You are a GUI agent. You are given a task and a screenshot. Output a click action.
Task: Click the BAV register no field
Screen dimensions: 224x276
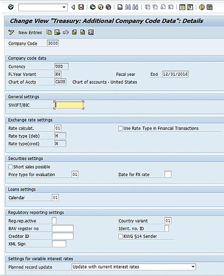click(63, 229)
